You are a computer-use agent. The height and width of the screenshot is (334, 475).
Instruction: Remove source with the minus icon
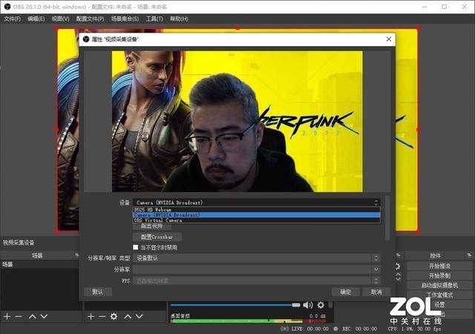click(102, 316)
